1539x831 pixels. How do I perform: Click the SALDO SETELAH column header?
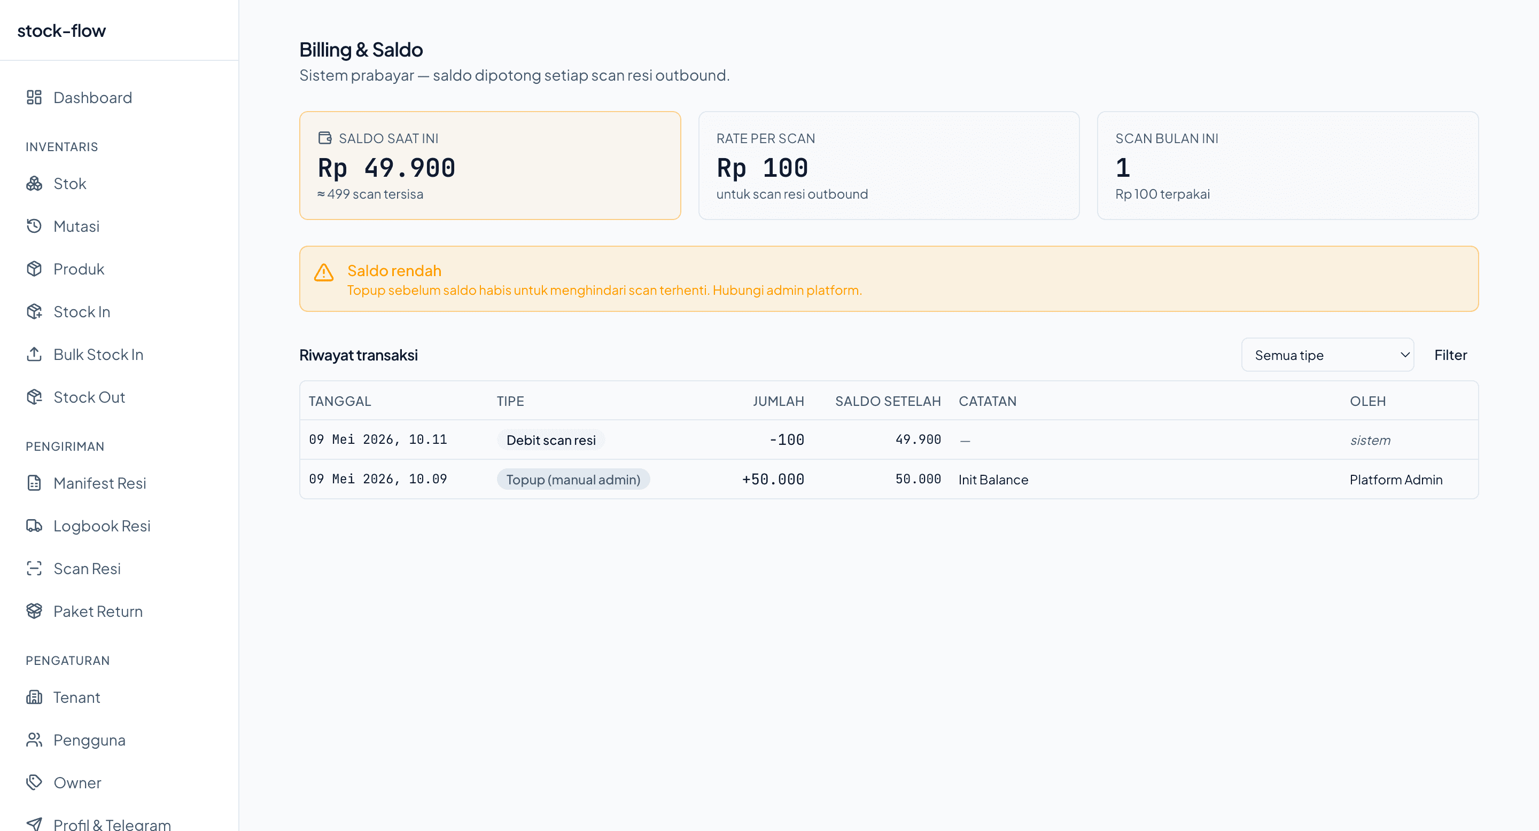tap(888, 401)
